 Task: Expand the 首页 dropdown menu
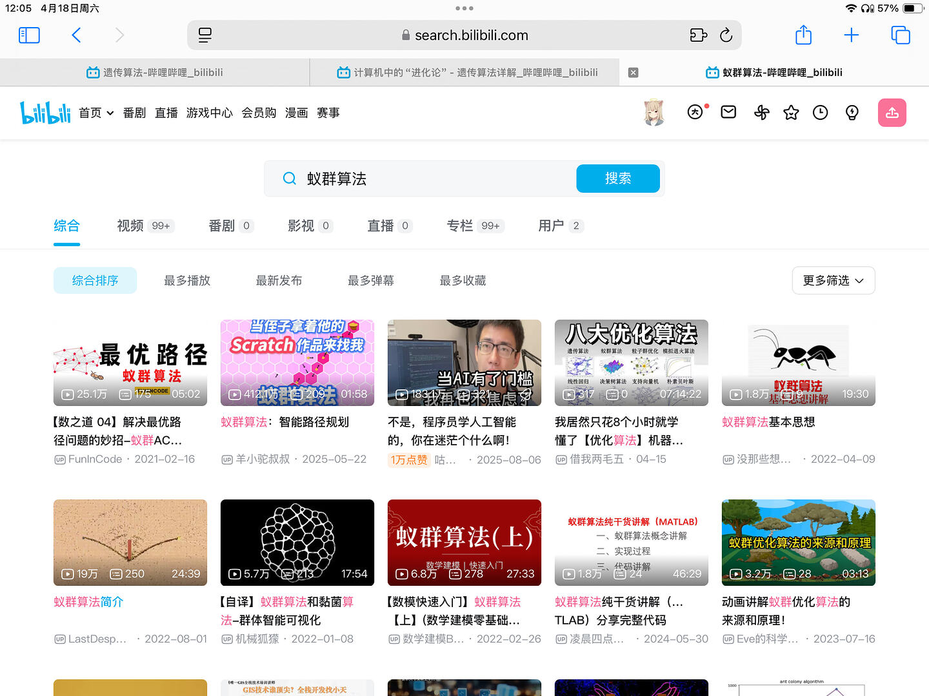pyautogui.click(x=96, y=113)
